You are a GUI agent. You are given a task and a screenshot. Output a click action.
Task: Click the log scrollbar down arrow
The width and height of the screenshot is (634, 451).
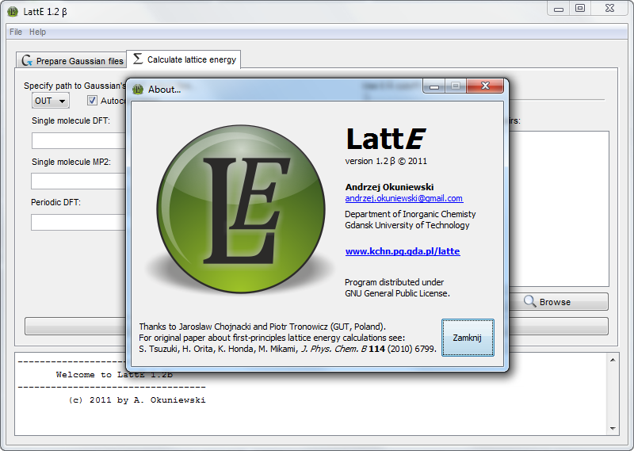coord(613,428)
